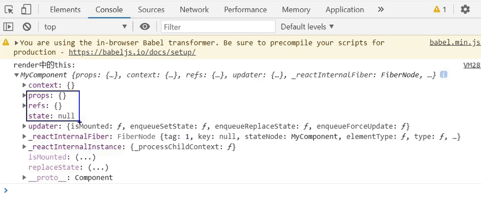The width and height of the screenshot is (481, 217).
Task: Open the babeljs.io docs setup link
Action: pyautogui.click(x=132, y=52)
